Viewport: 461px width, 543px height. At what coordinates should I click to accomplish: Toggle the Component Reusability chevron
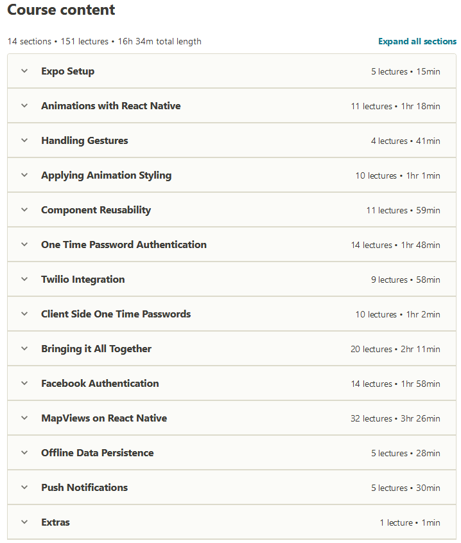24,209
